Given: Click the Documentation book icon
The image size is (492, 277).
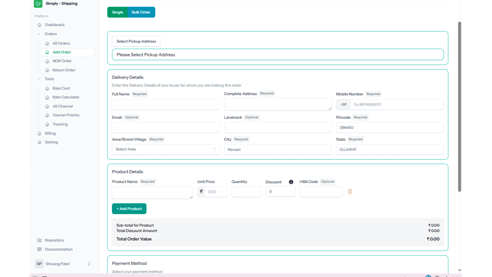Looking at the screenshot, I should pos(39,249).
